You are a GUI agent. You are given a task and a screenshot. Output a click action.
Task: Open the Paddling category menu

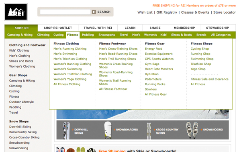pos(88,35)
